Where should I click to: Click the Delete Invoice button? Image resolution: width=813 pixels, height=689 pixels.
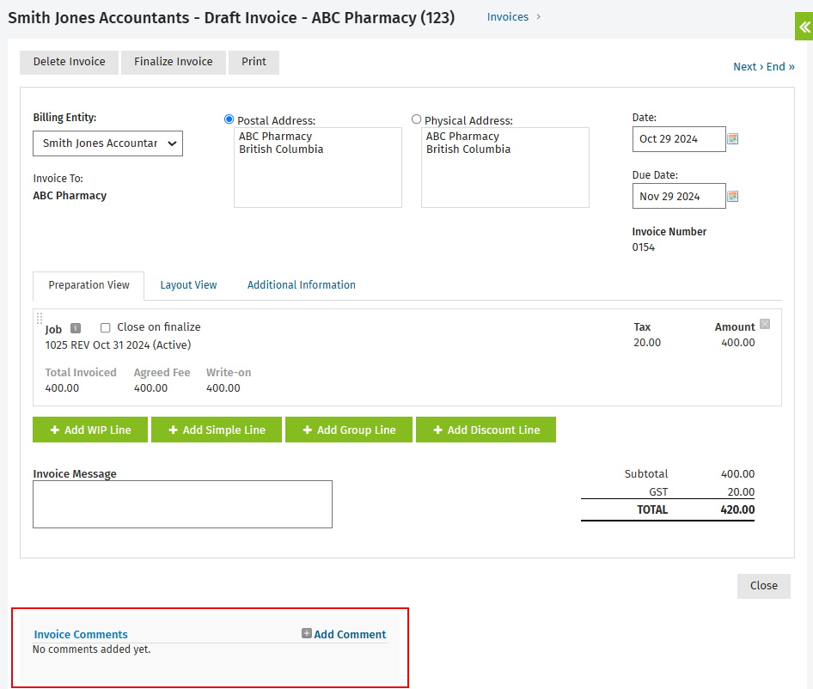[x=69, y=62]
